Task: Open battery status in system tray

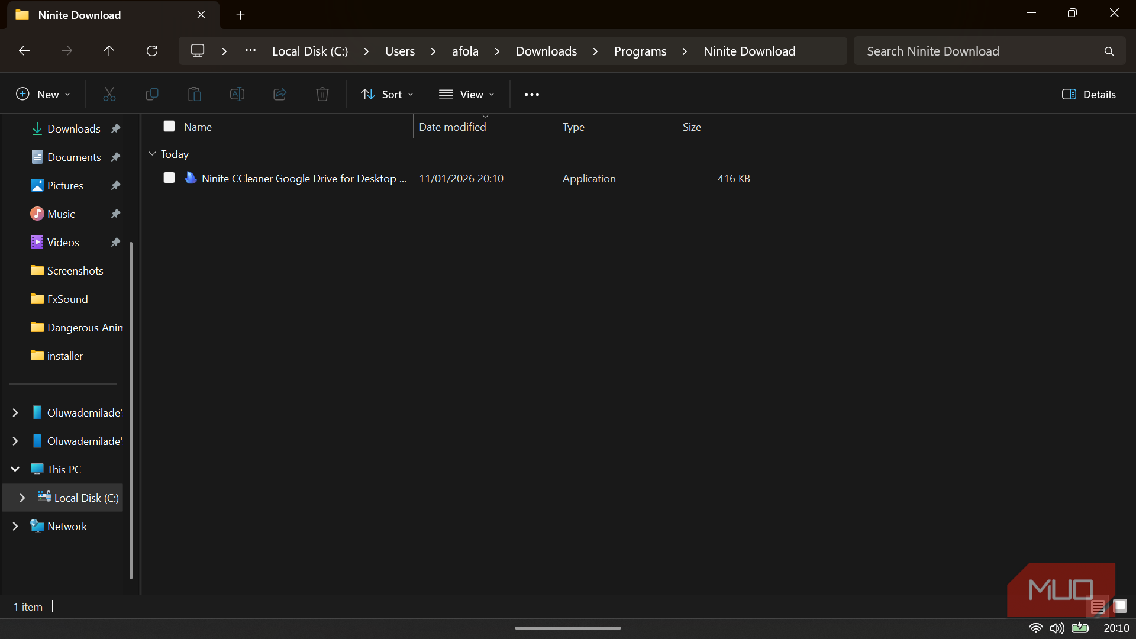Action: 1080,628
